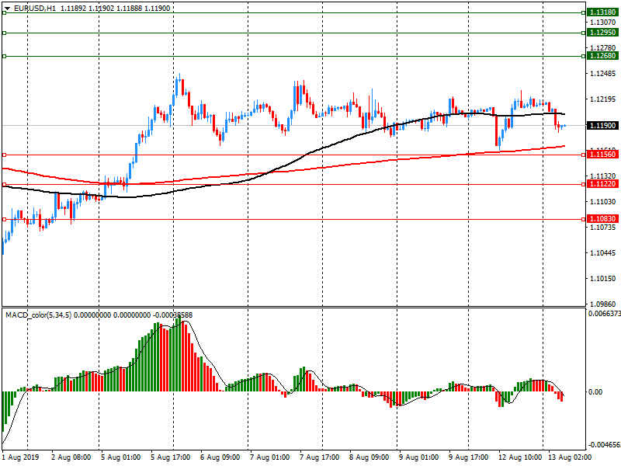
Task: Click the 1.13070 price scale value
Action: pos(603,23)
